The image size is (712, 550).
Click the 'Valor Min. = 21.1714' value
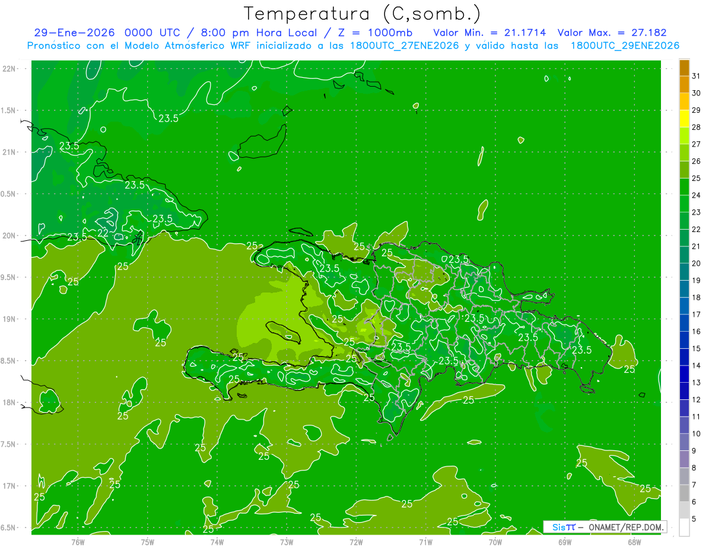tap(490, 33)
